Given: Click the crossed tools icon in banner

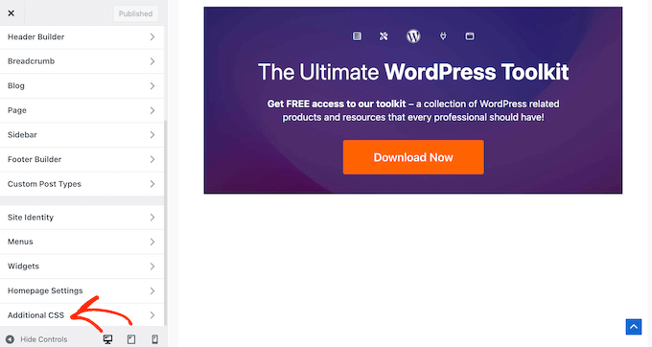Looking at the screenshot, I should click(384, 36).
